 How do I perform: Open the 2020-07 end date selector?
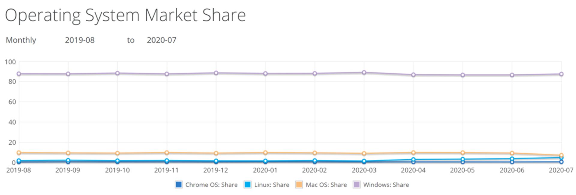(x=162, y=40)
